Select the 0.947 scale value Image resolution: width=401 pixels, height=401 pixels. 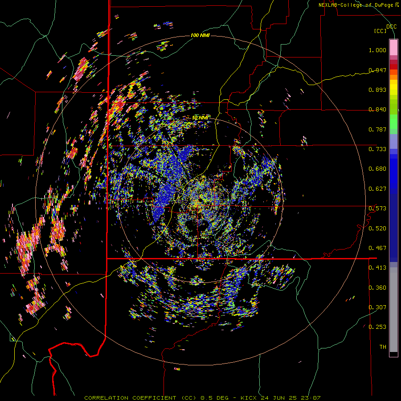(377, 70)
